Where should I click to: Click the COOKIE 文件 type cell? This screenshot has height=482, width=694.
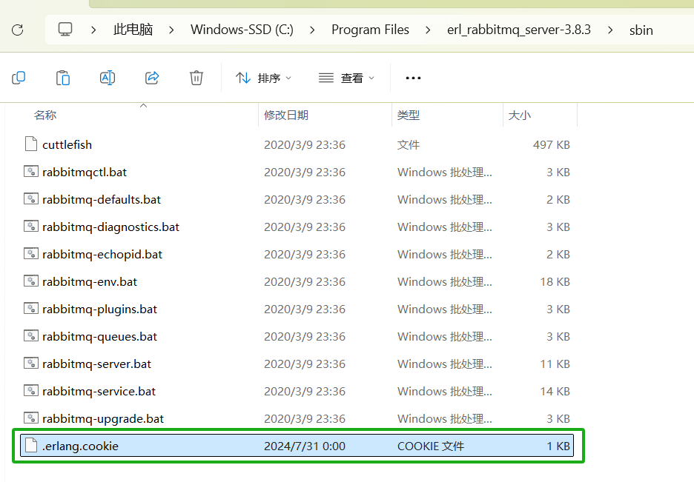point(431,446)
